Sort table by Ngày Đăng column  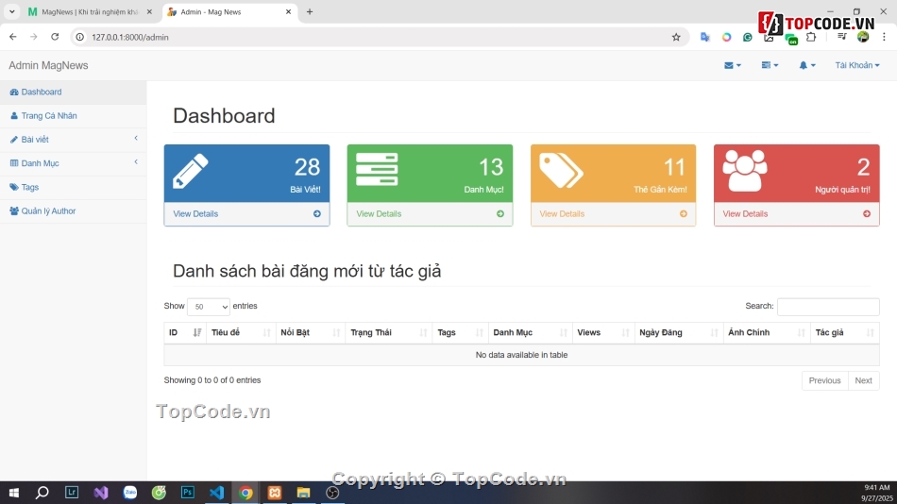(679, 332)
